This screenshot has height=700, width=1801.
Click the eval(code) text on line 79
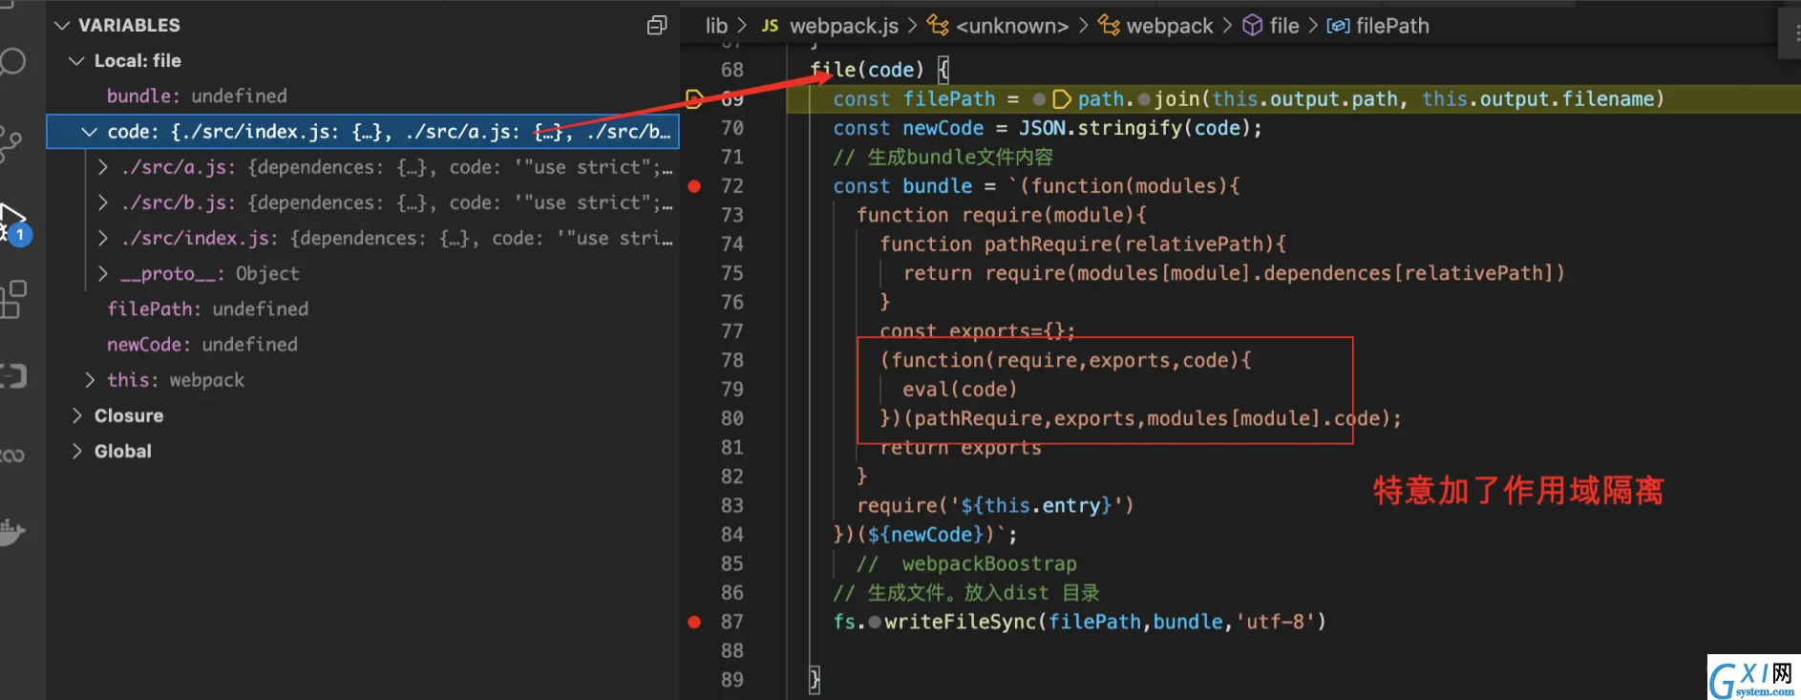(960, 390)
